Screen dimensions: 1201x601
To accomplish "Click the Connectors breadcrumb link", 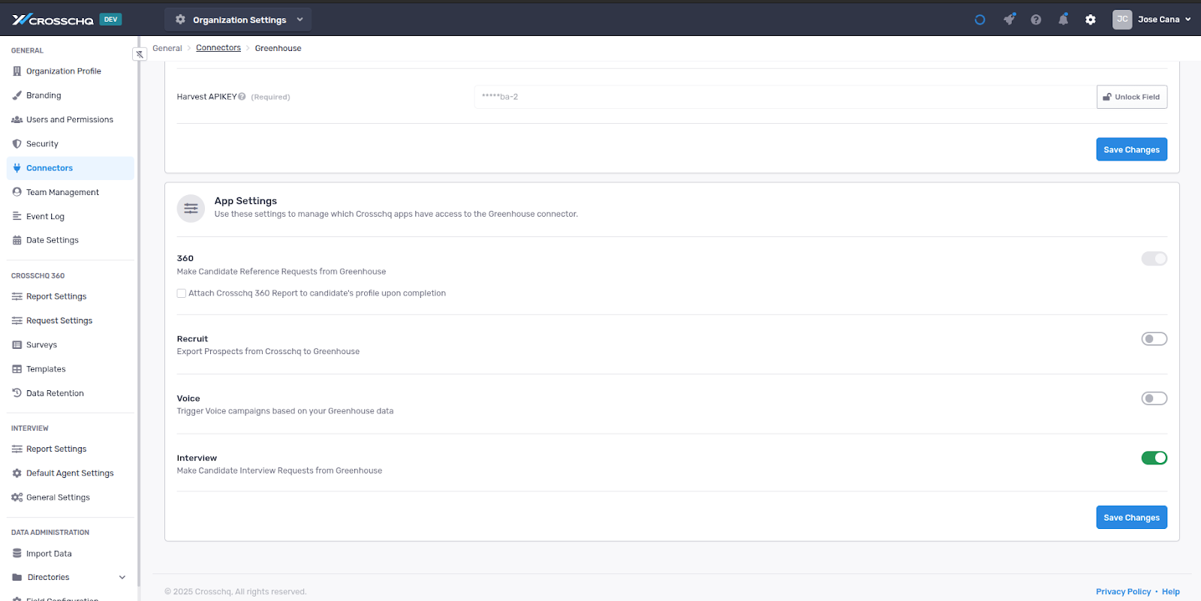I will (x=218, y=48).
